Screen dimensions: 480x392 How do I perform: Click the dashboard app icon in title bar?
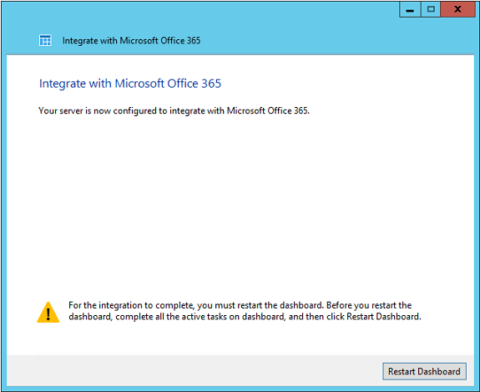point(45,40)
